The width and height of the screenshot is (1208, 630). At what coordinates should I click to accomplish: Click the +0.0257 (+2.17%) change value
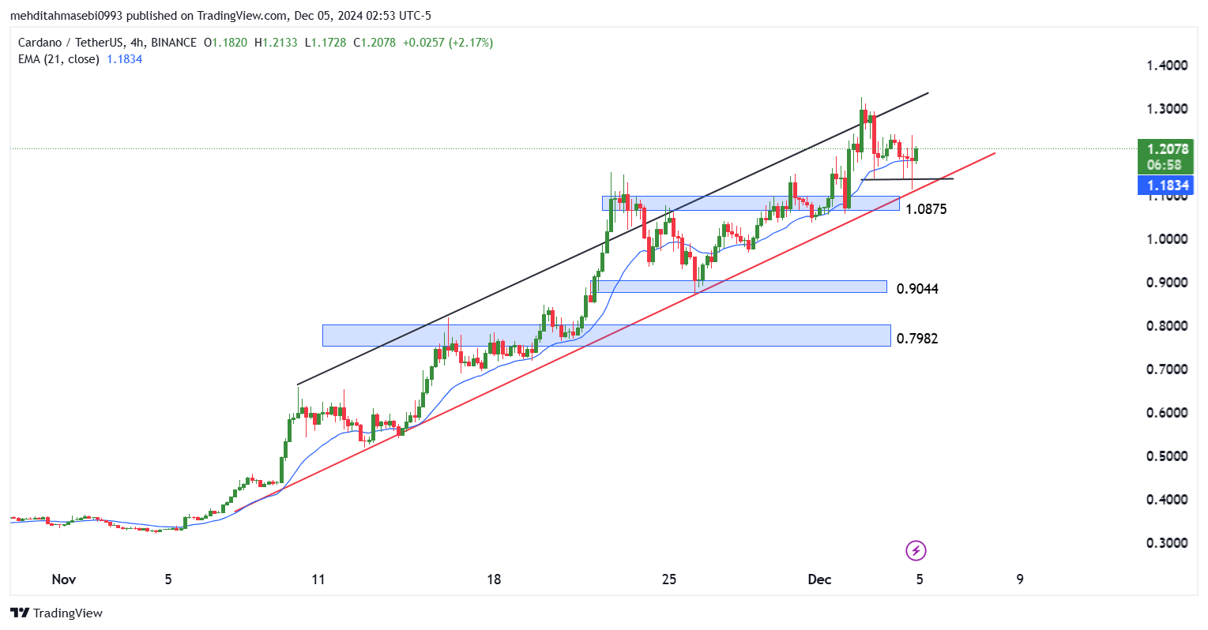coord(448,43)
